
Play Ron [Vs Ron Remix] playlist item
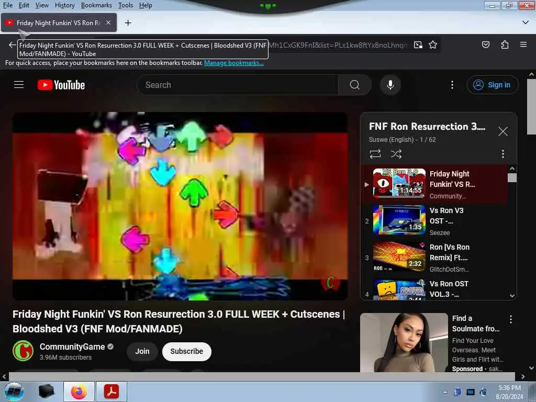click(x=434, y=258)
